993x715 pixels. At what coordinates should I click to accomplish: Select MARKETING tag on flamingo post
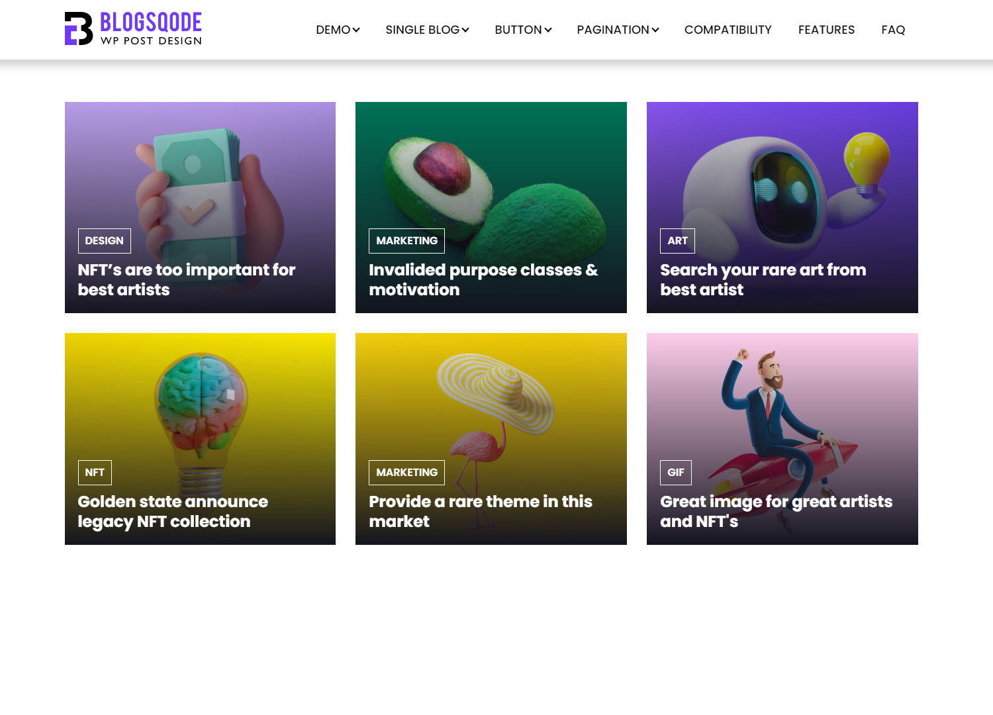(x=406, y=473)
